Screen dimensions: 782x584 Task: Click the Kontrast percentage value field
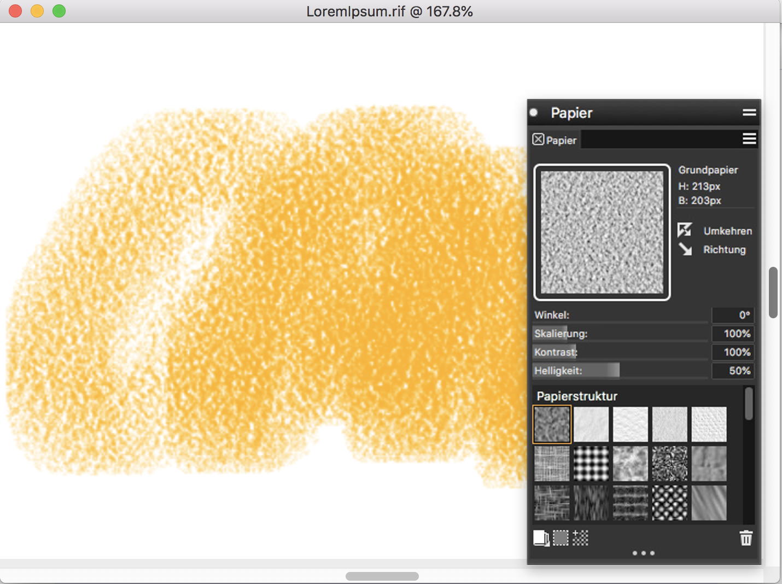click(733, 352)
